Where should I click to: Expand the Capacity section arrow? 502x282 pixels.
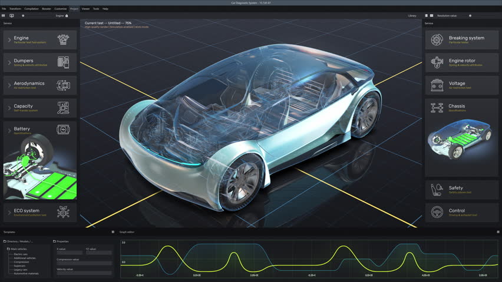point(9,108)
